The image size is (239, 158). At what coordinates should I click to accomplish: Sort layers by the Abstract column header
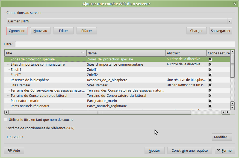coord(186,53)
